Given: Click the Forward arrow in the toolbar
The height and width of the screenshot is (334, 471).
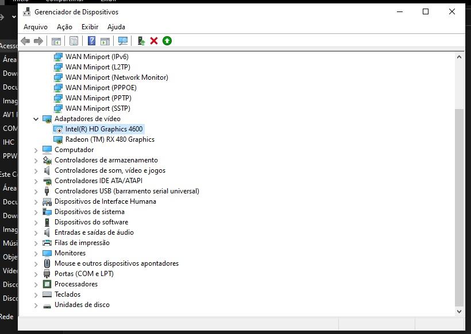Looking at the screenshot, I should (x=38, y=41).
